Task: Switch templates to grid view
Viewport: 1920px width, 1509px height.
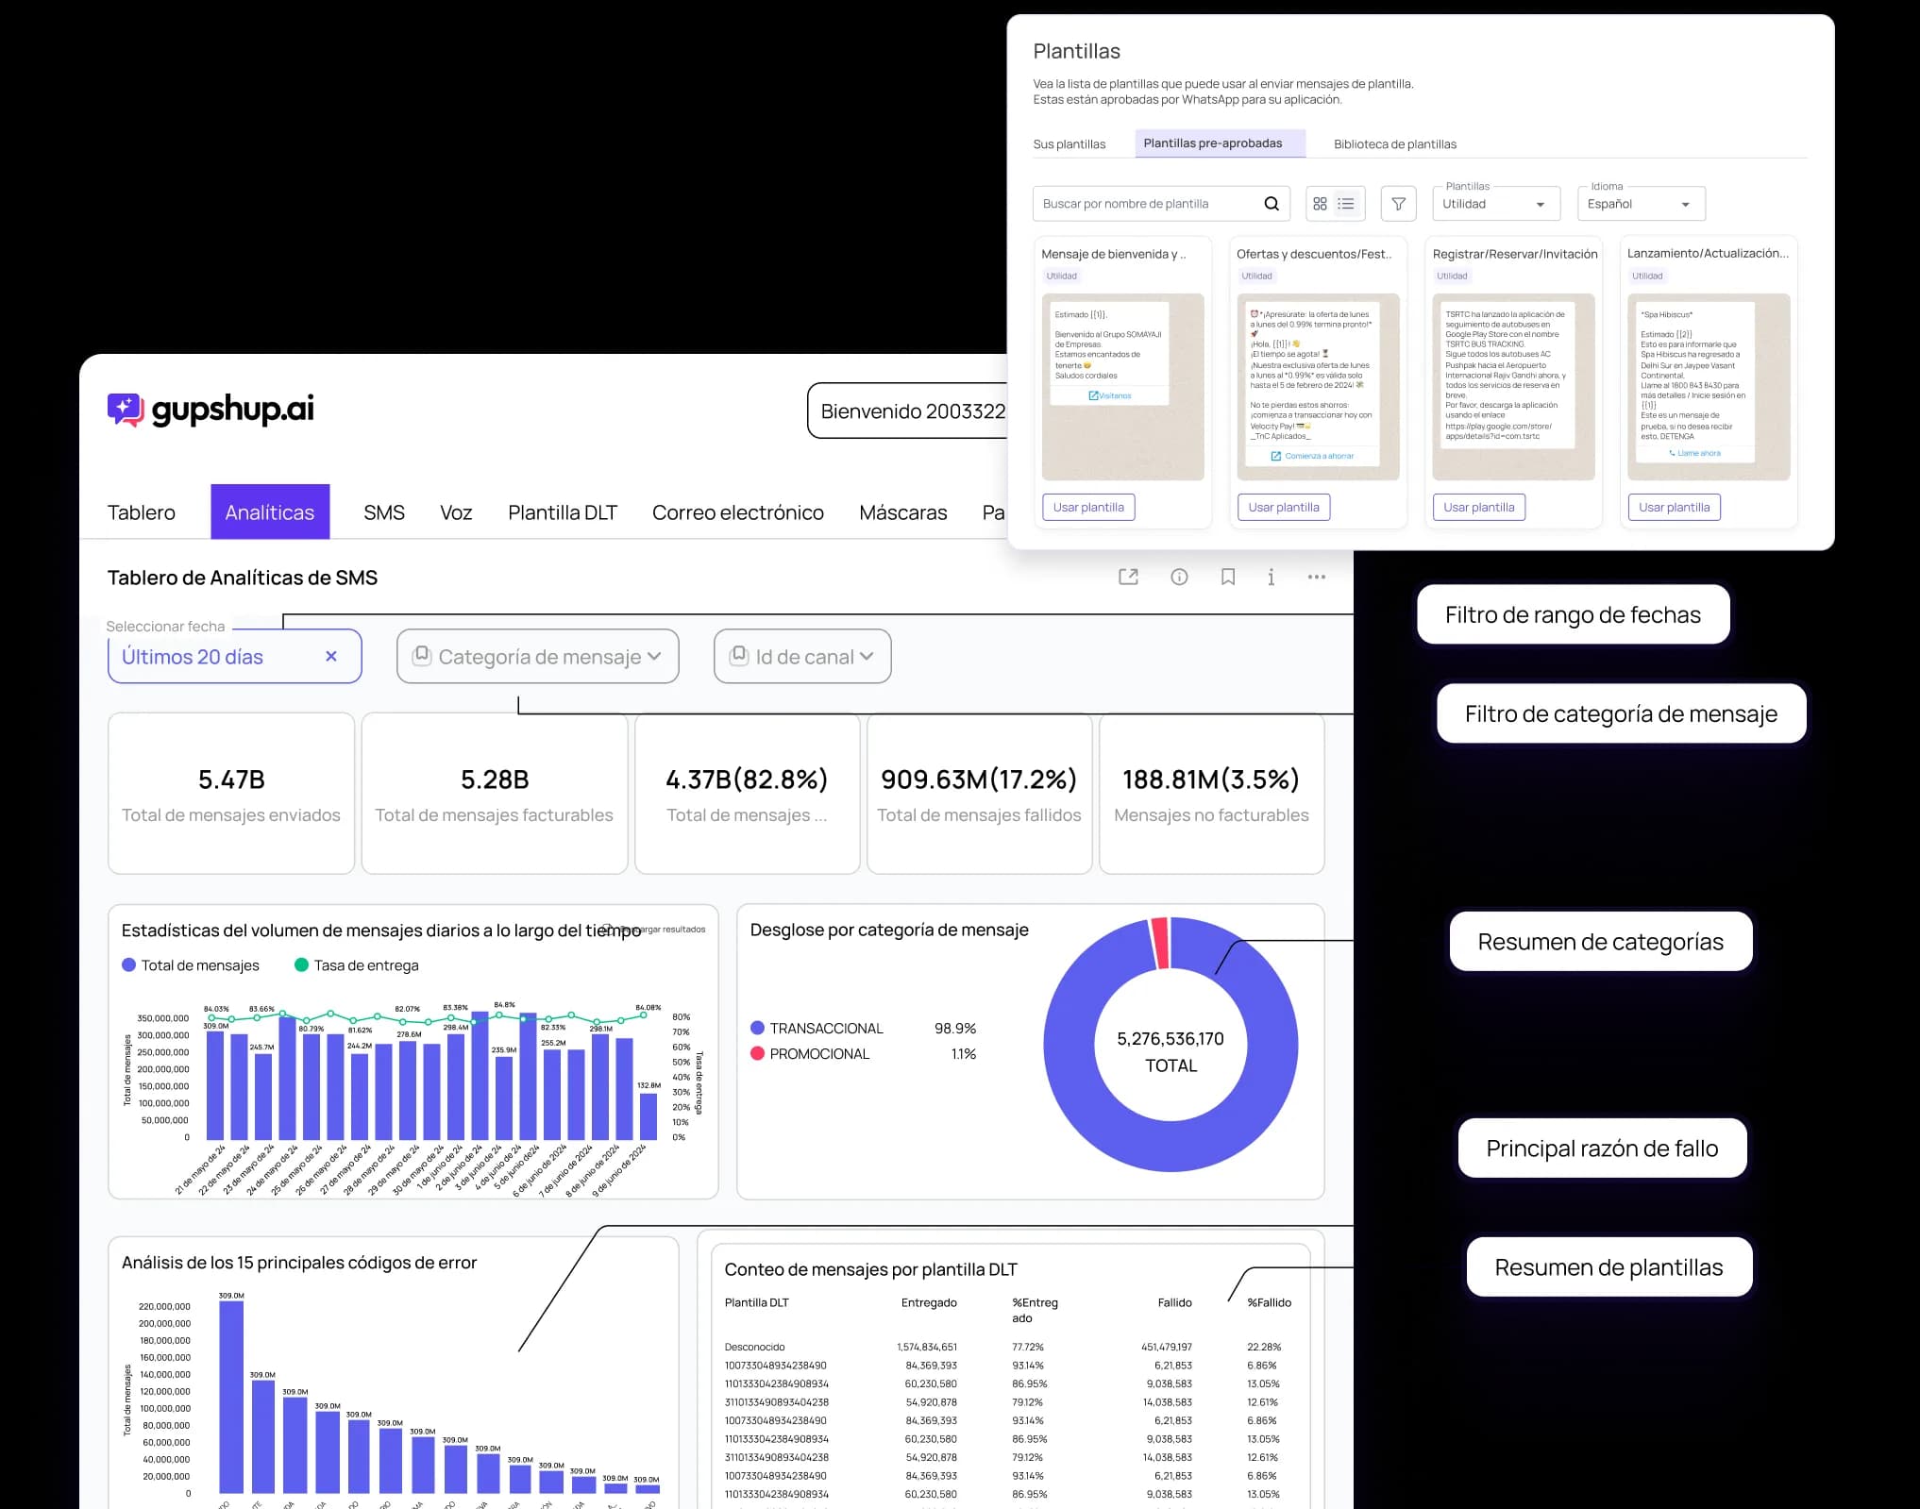Action: pos(1320,204)
